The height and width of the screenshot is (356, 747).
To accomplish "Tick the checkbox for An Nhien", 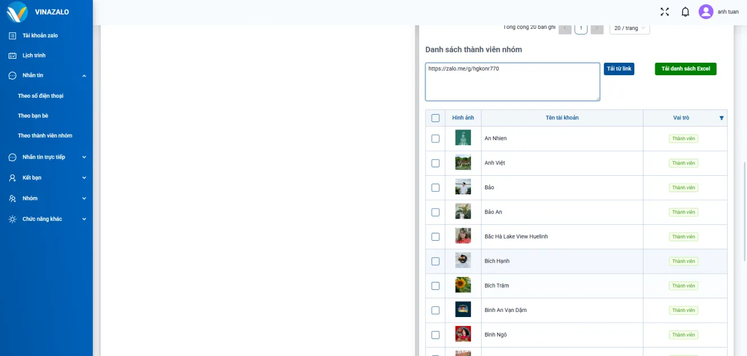I will 435,138.
